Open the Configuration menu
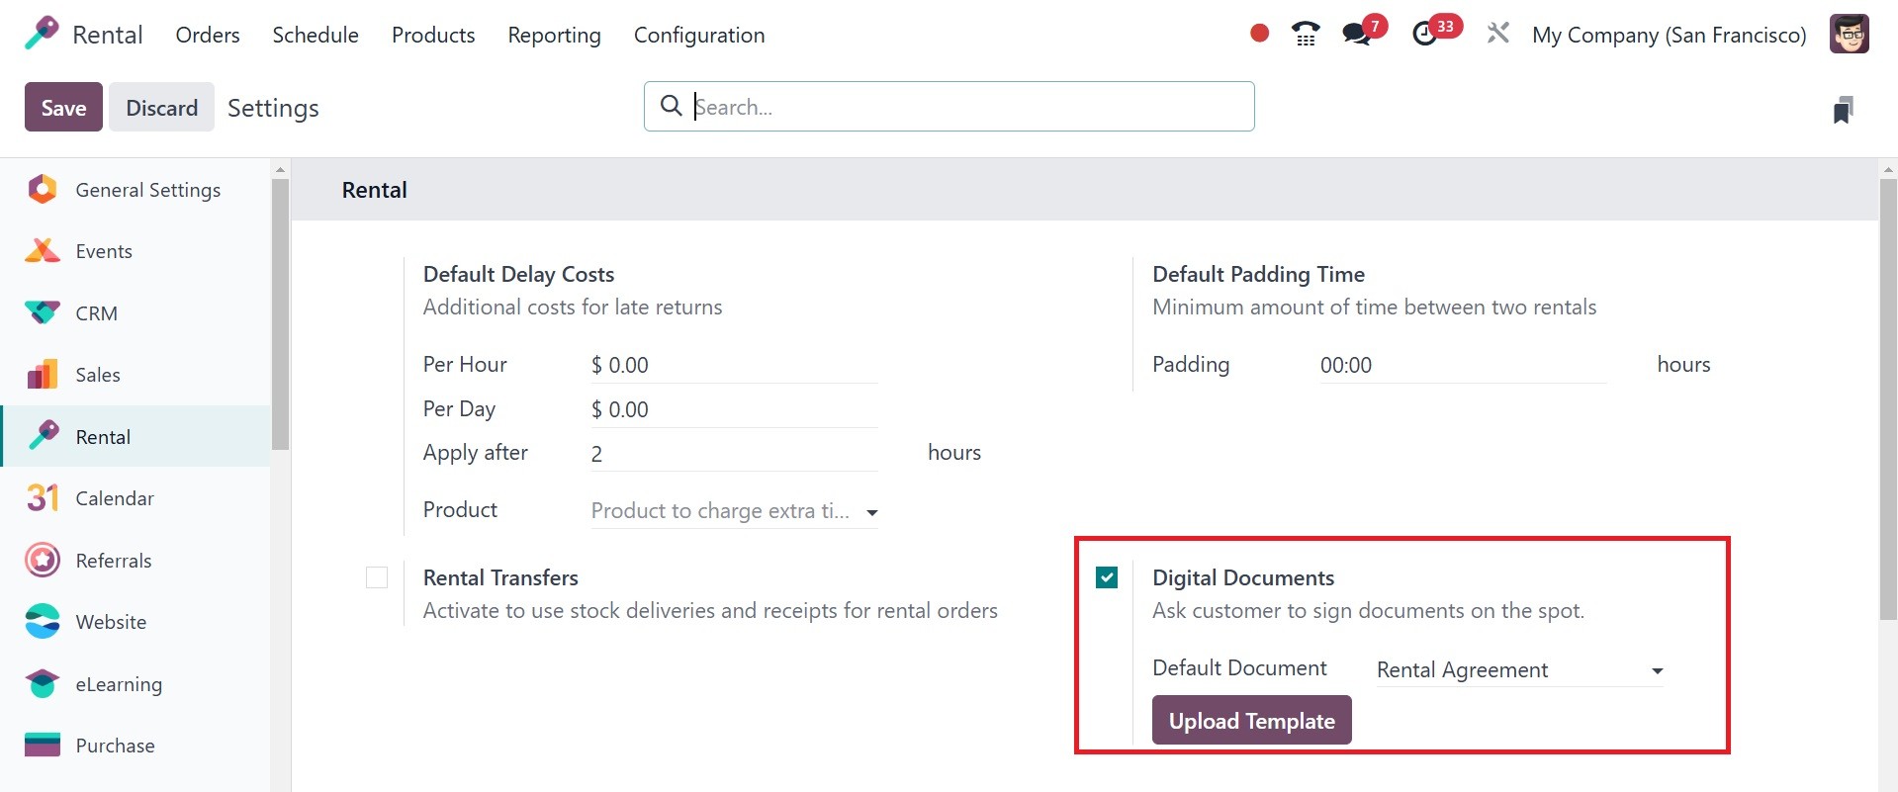The width and height of the screenshot is (1898, 792). (698, 36)
